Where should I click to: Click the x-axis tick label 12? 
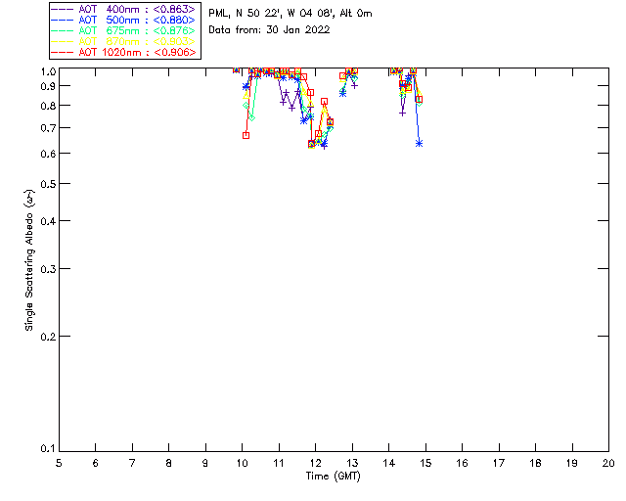coord(315,462)
